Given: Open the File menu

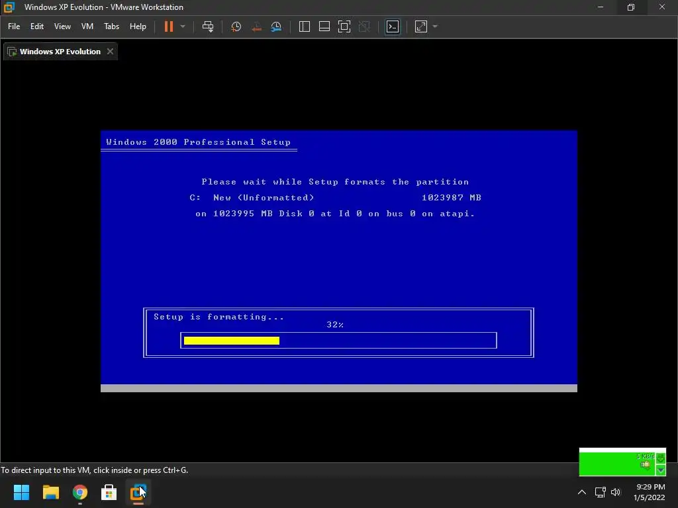Looking at the screenshot, I should pyautogui.click(x=14, y=26).
